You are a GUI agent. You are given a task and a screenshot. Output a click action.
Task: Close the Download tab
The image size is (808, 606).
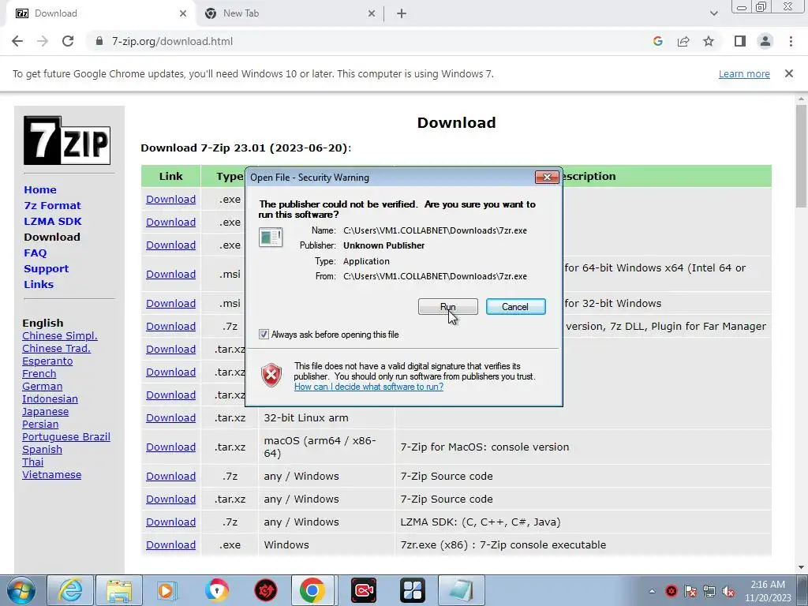point(183,13)
